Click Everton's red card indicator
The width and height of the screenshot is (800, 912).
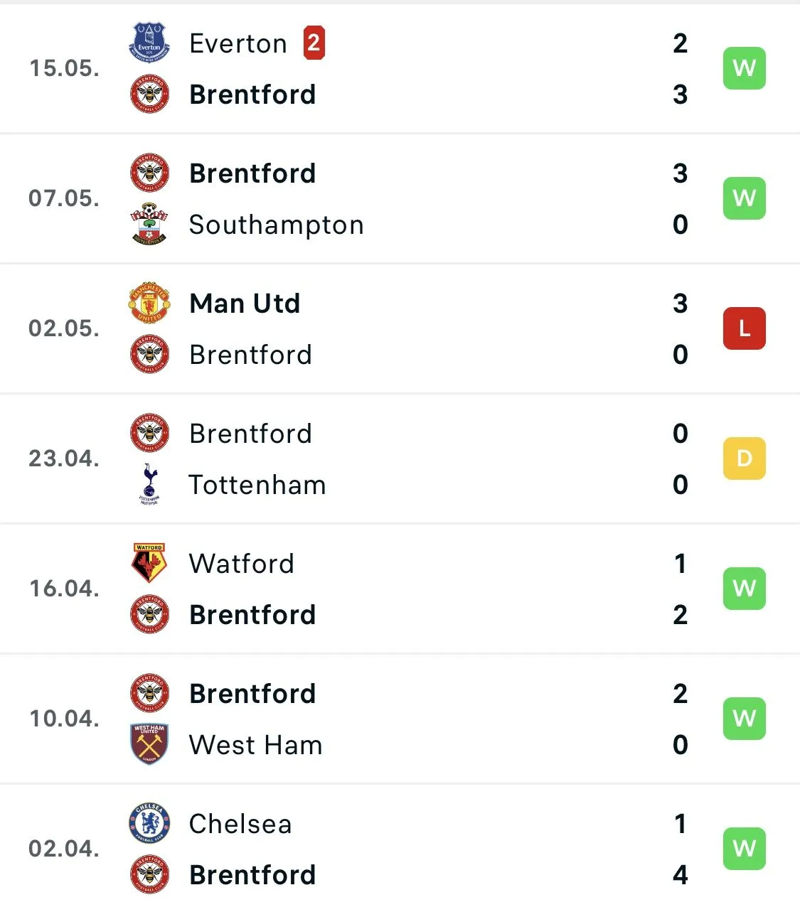[x=314, y=43]
